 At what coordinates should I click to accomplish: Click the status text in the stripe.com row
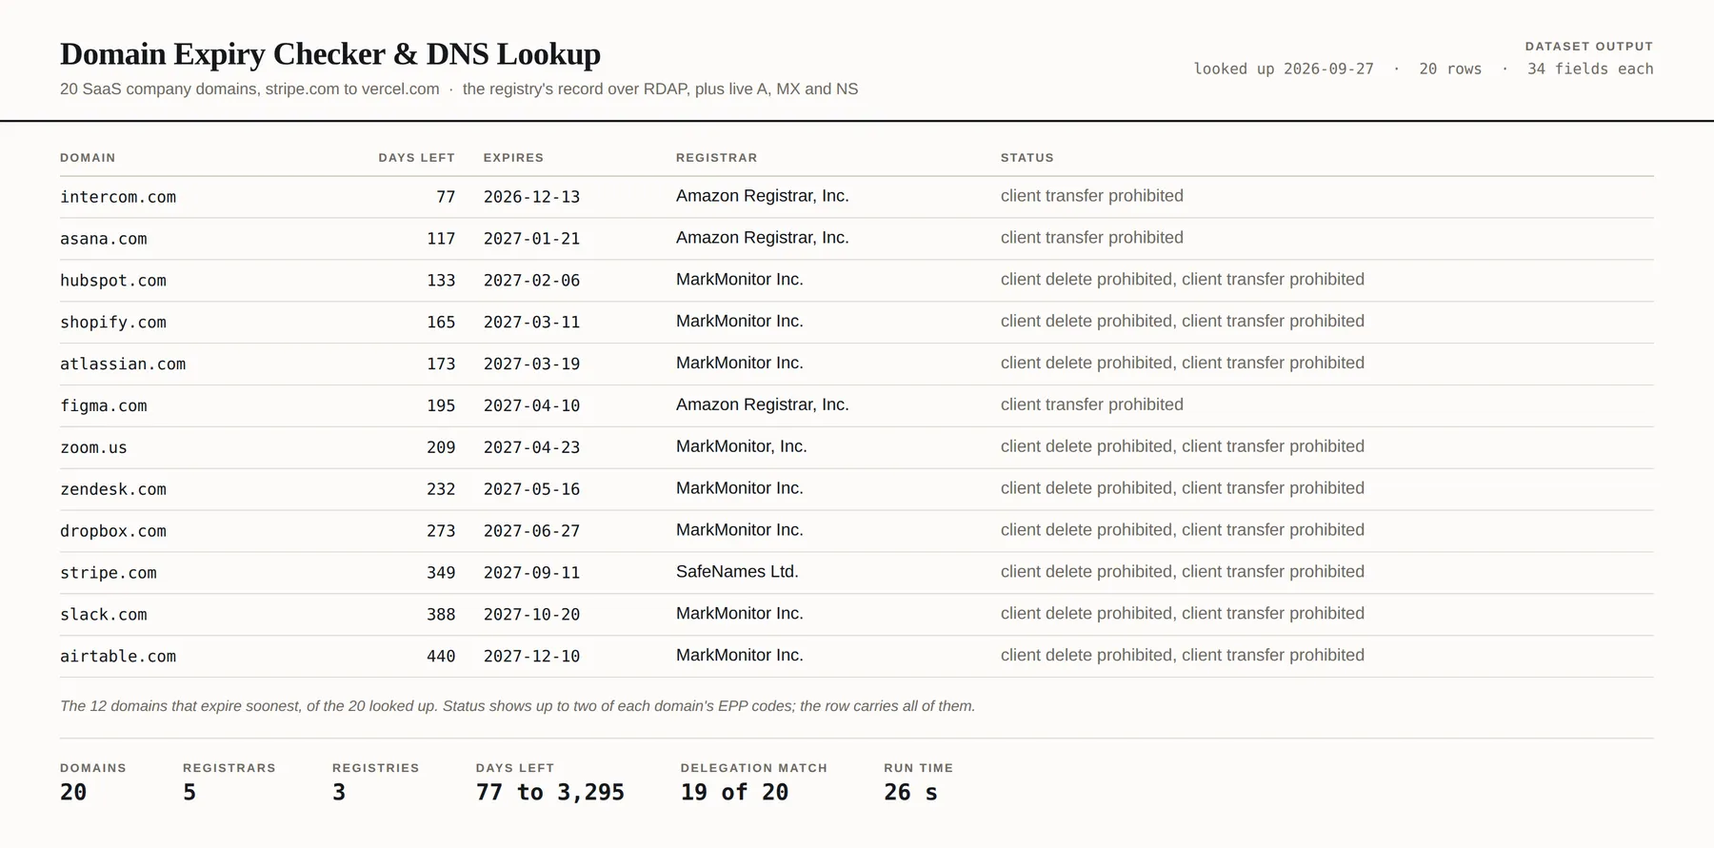click(x=1183, y=572)
